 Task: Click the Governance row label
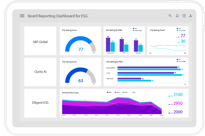click(x=110, y=79)
